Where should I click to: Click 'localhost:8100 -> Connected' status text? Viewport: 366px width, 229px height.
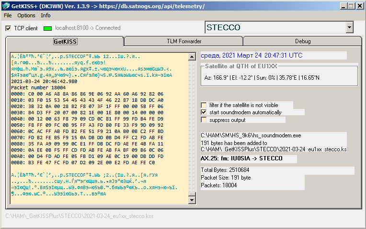88,28
